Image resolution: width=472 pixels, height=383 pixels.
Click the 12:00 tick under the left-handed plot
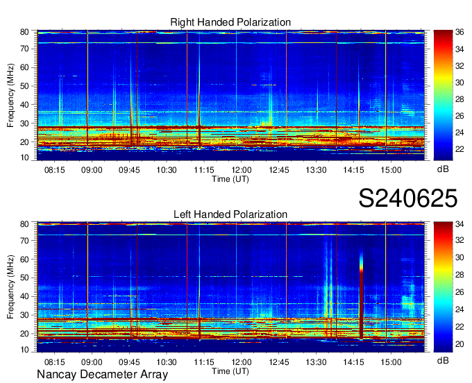tap(242, 362)
